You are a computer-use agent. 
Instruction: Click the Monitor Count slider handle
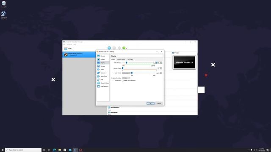tap(122, 68)
